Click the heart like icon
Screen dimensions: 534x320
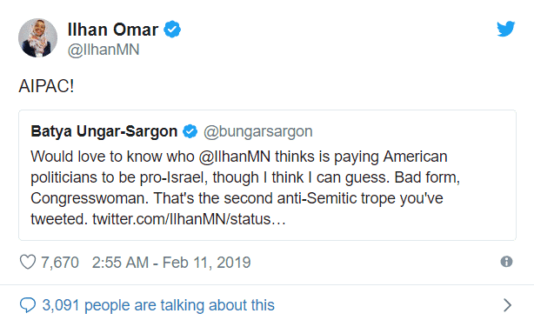point(28,262)
